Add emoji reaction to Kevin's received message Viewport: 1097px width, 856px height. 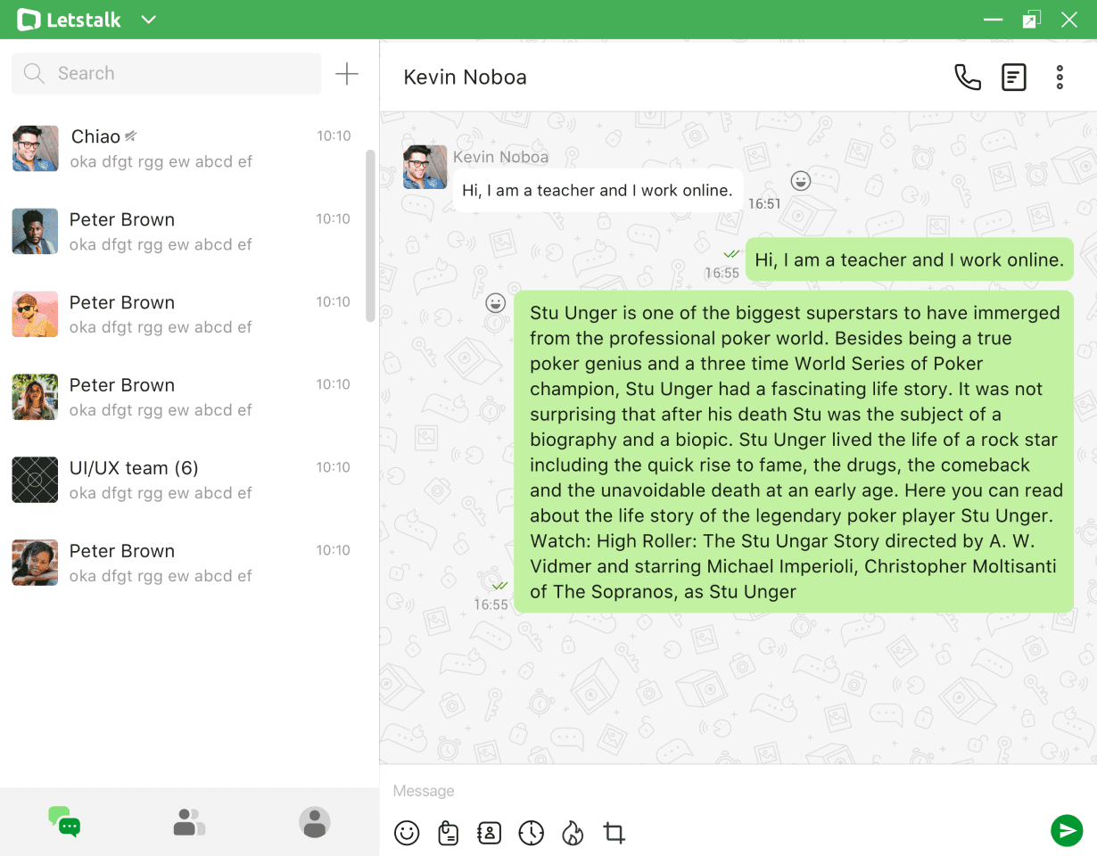click(801, 181)
